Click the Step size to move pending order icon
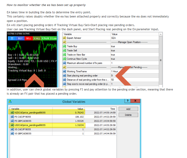 [64, 84]
